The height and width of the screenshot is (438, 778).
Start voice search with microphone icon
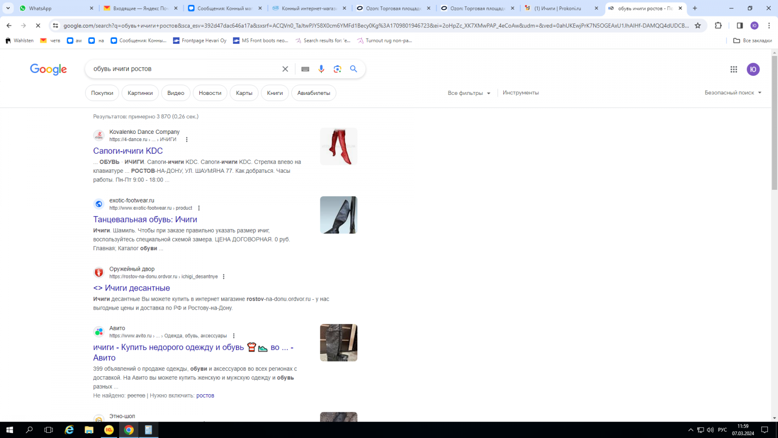click(x=321, y=69)
